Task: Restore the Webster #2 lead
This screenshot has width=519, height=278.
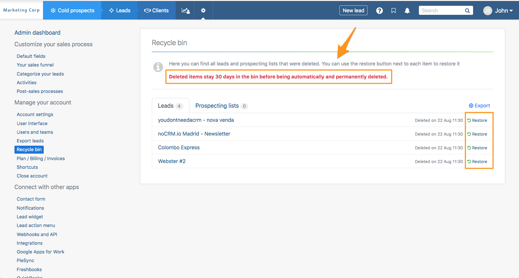Action: (x=477, y=162)
